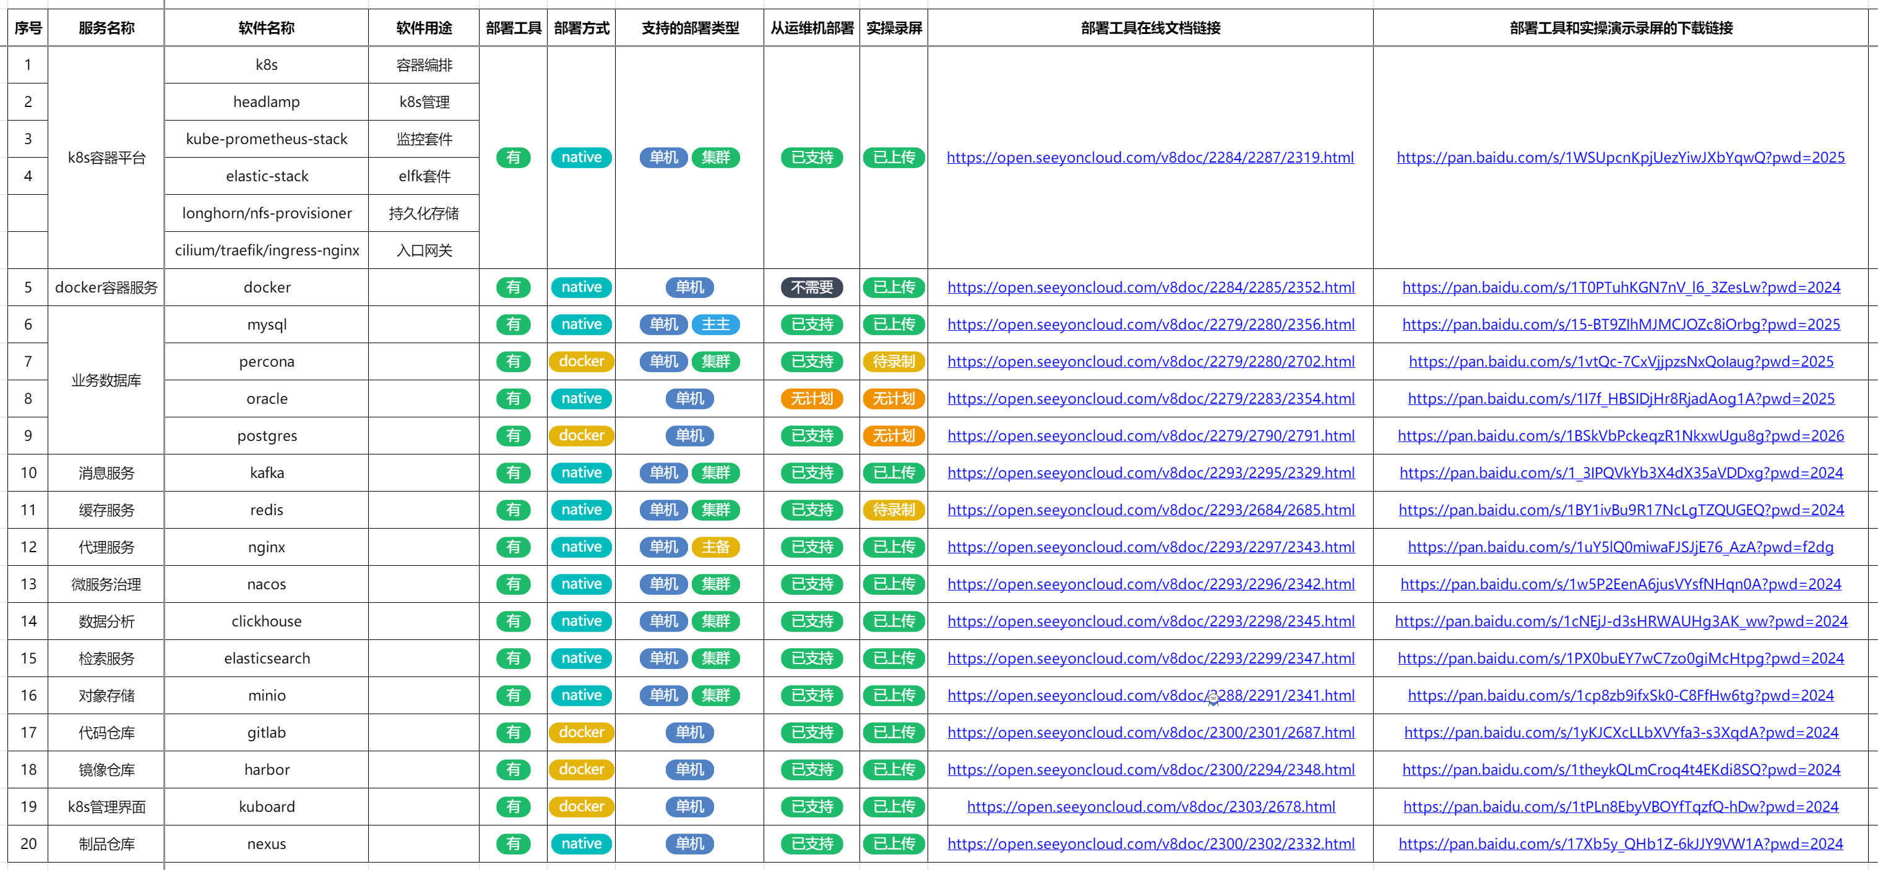Open the elasticsearch doc link ending 2347.html
This screenshot has height=870, width=1878.
[x=1150, y=659]
